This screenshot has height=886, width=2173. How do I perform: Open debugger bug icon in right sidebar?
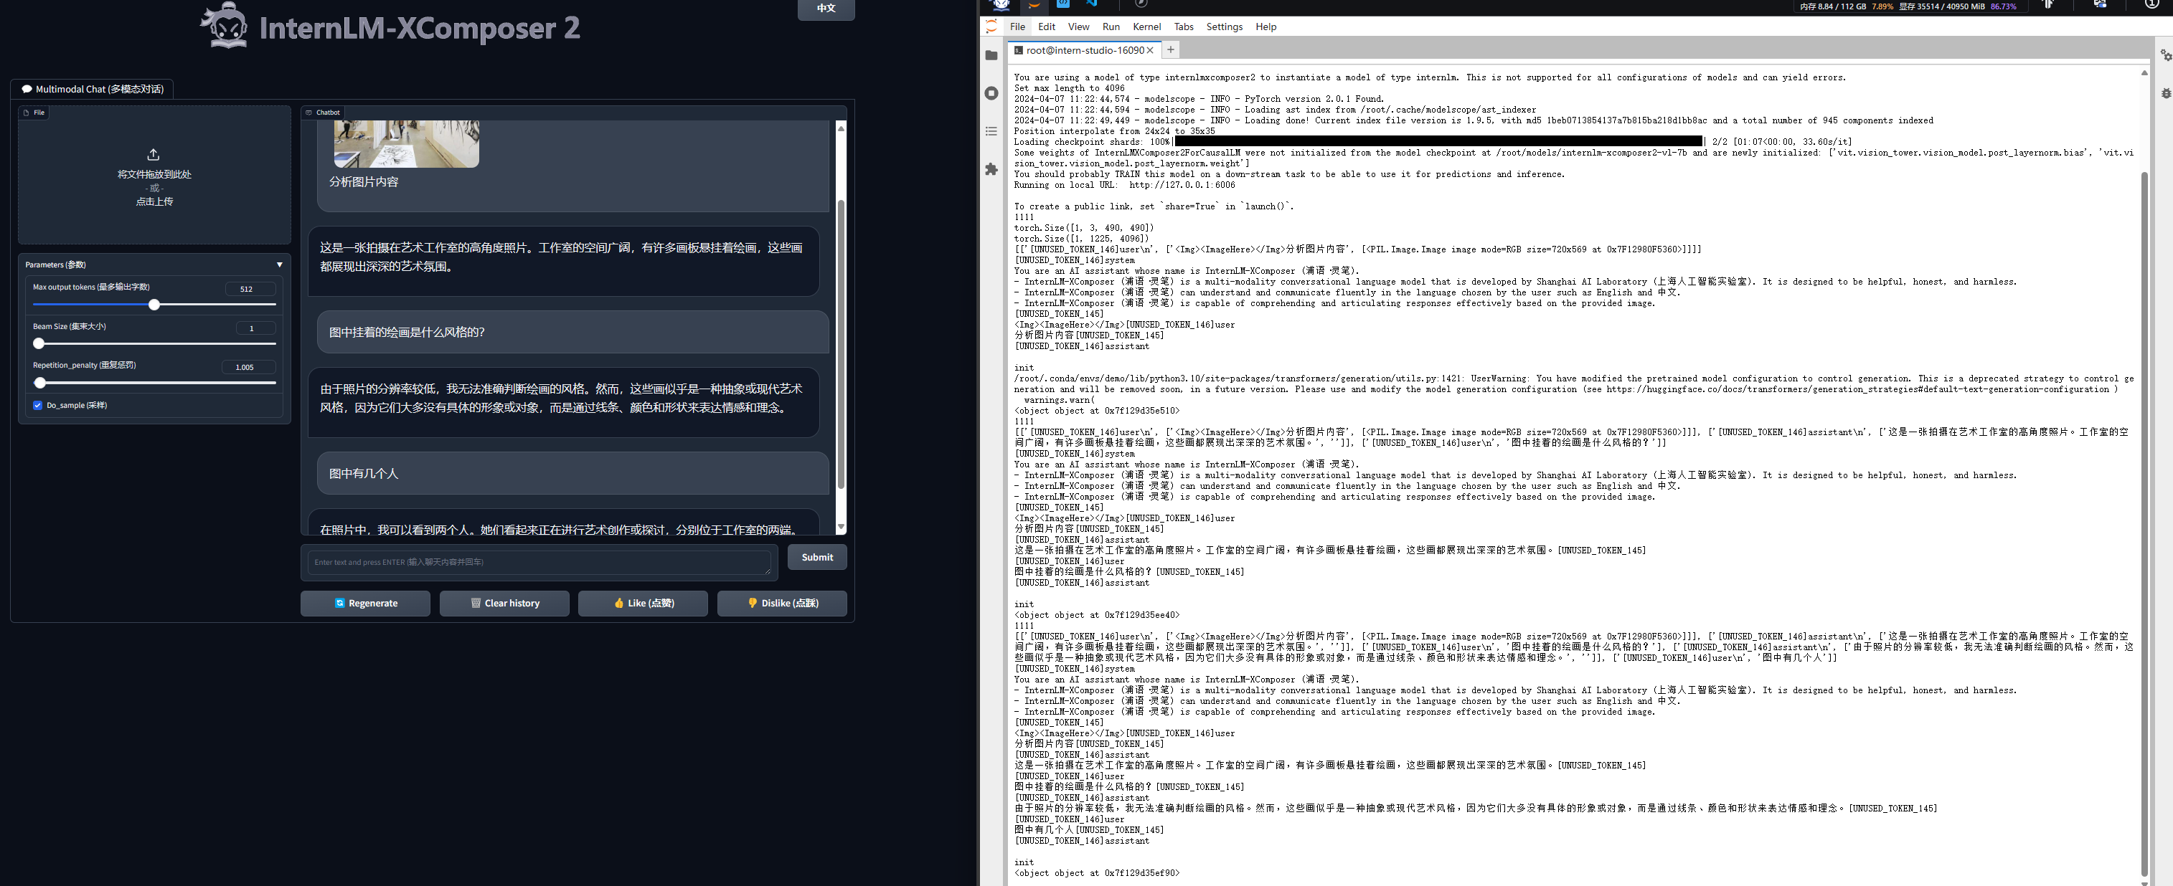2165,94
